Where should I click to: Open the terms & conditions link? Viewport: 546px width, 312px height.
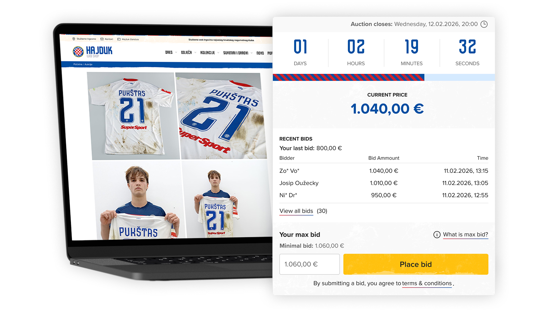tap(427, 283)
